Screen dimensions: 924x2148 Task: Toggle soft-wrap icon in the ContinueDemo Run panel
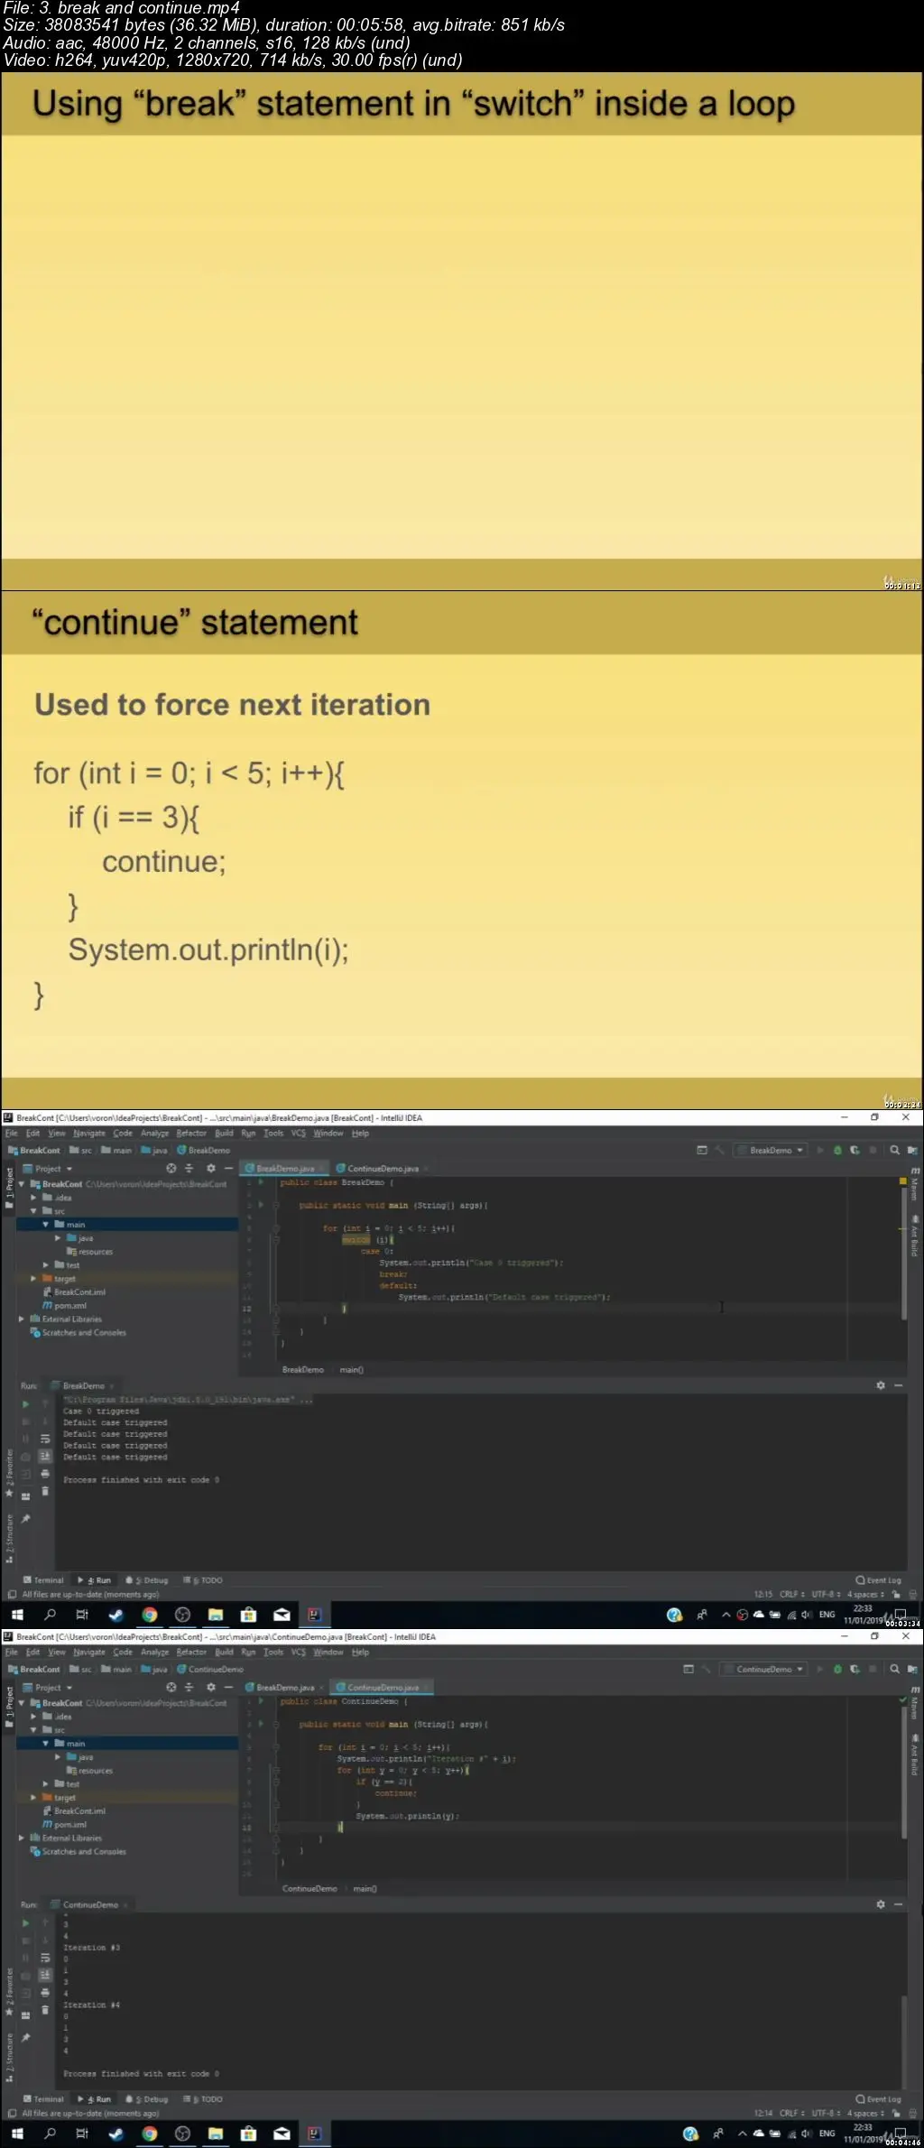(45, 1958)
